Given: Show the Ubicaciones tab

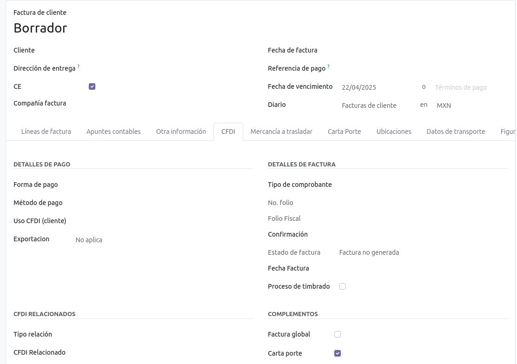Looking at the screenshot, I should 394,132.
